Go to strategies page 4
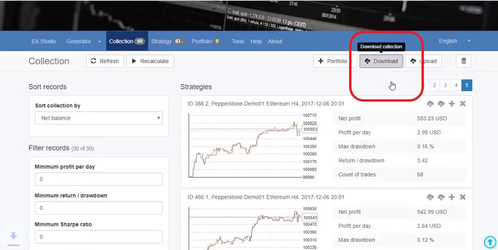 point(456,85)
